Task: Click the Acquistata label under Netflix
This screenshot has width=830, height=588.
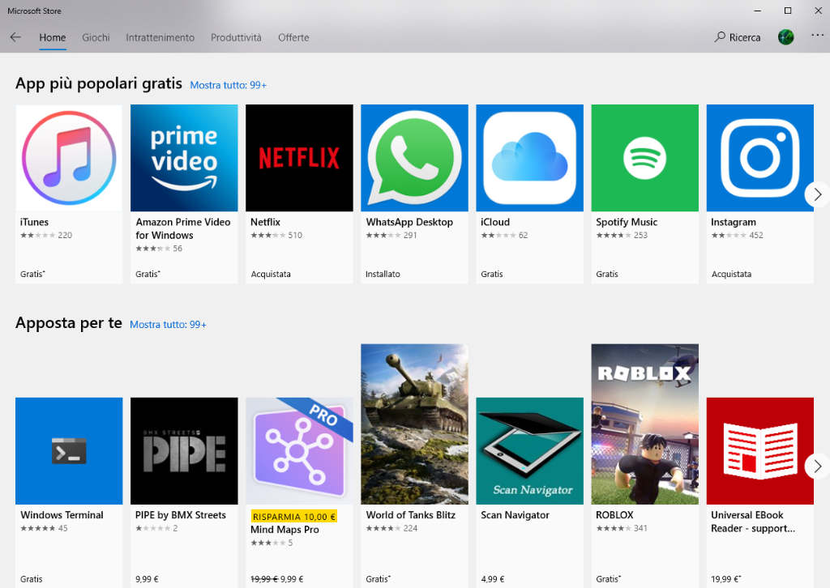Action: [x=271, y=274]
